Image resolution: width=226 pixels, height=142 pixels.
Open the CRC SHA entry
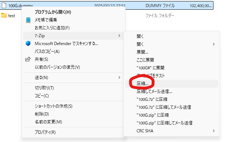point(172,131)
